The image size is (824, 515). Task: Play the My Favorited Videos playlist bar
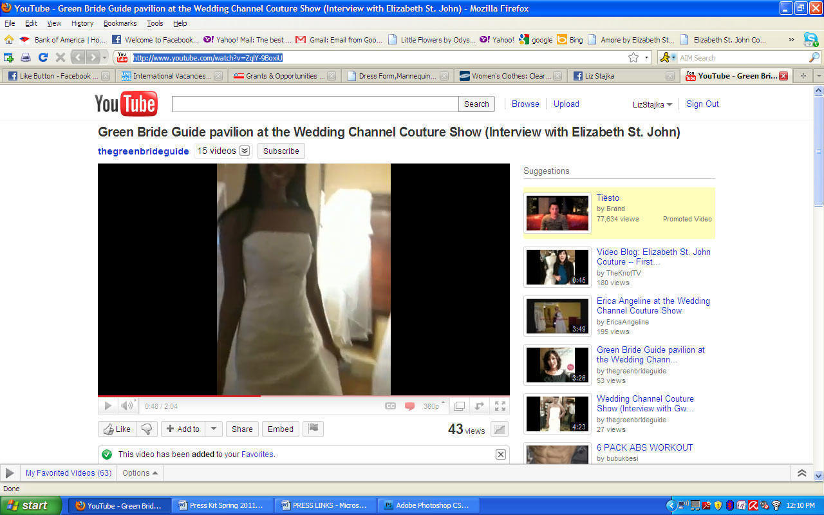pos(10,473)
